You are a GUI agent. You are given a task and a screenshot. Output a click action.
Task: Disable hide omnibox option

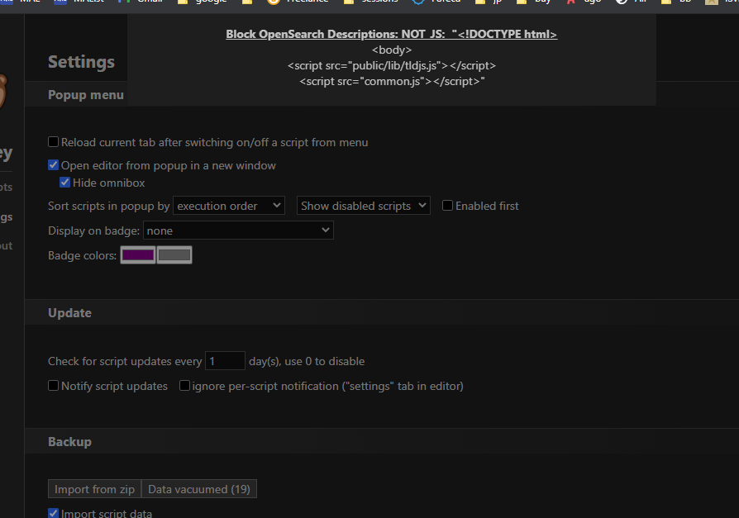pos(64,182)
